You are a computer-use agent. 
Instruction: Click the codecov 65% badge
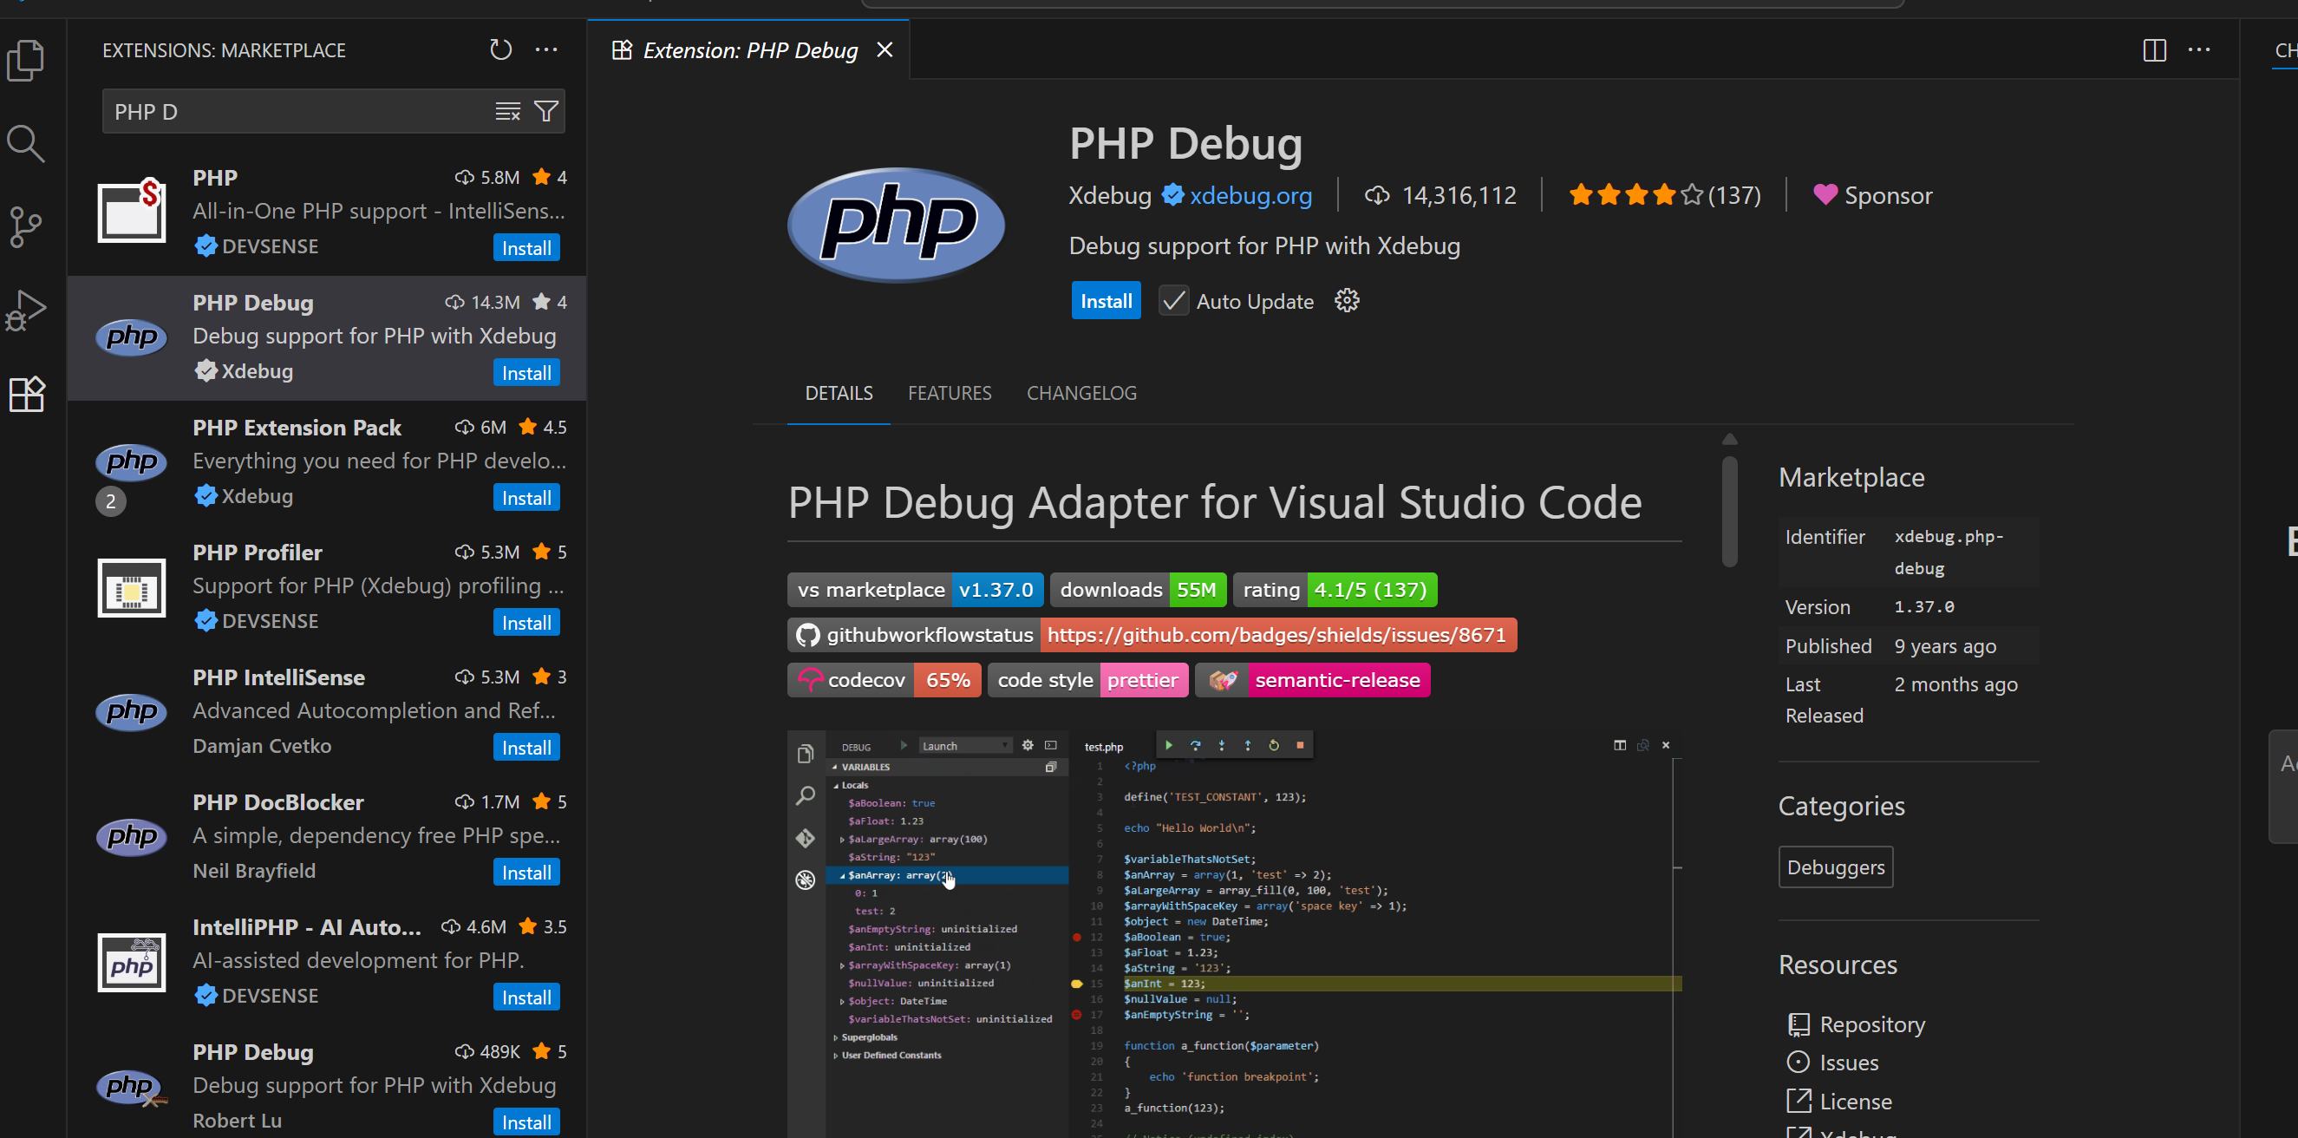[884, 680]
